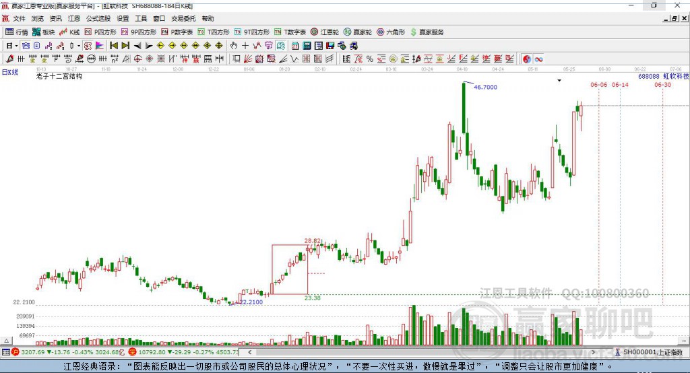Select the percent retracement tool

coord(370,59)
